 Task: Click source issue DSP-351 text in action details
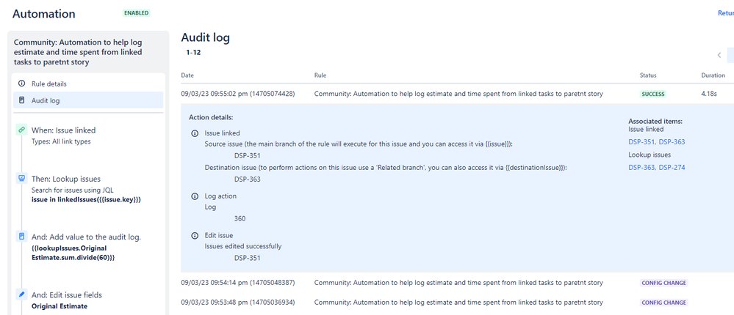247,156
